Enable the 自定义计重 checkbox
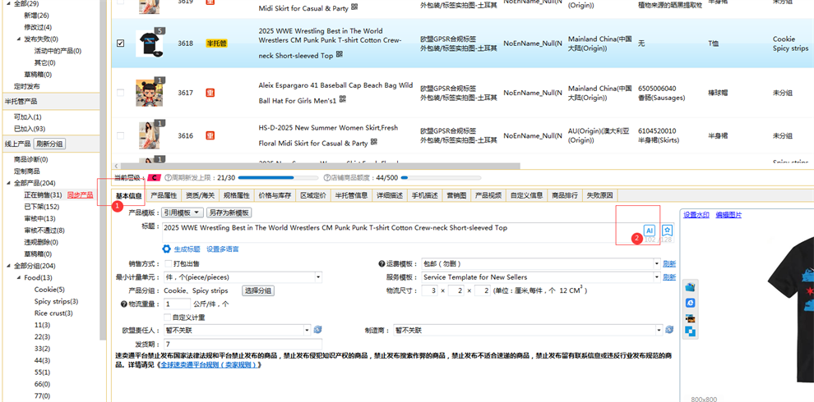This screenshot has height=402, width=814. [x=167, y=317]
